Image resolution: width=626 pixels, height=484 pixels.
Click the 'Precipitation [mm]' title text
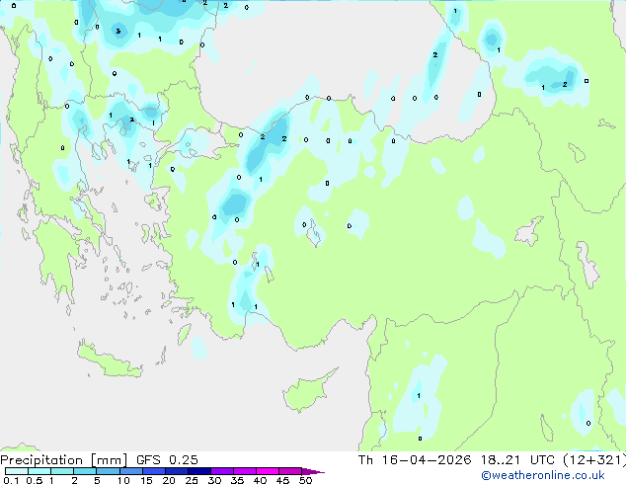[64, 460]
